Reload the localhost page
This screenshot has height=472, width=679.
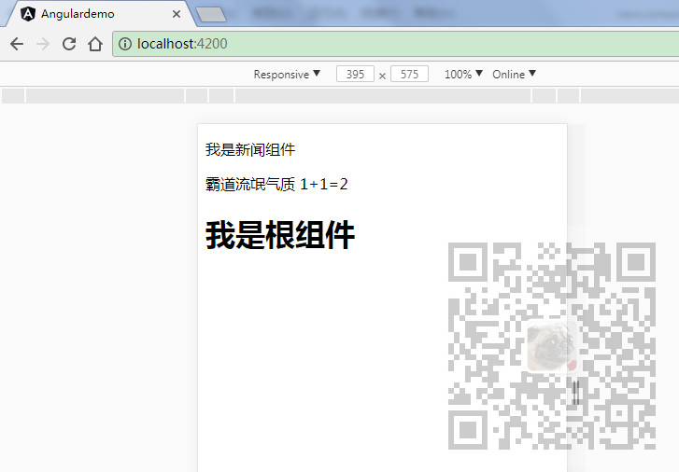click(x=69, y=44)
